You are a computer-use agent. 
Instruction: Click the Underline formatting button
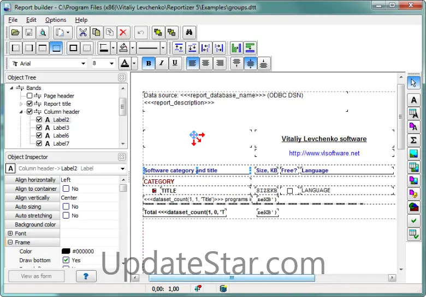click(175, 63)
